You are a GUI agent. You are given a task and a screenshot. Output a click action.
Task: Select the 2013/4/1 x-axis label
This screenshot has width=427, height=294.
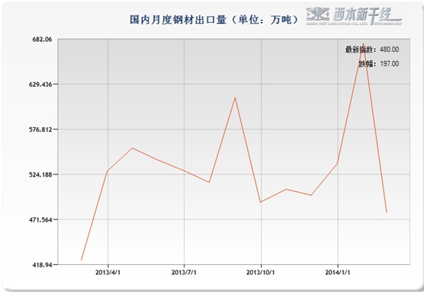tap(108, 273)
